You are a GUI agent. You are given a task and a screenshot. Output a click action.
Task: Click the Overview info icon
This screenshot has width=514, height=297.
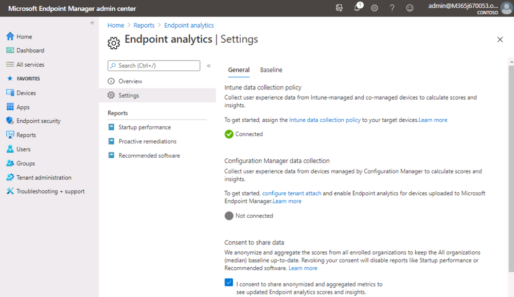pos(111,81)
